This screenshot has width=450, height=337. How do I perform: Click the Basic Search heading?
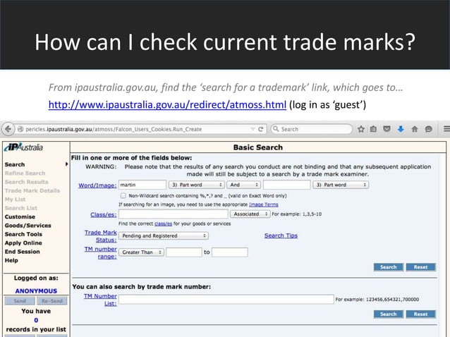[258, 147]
